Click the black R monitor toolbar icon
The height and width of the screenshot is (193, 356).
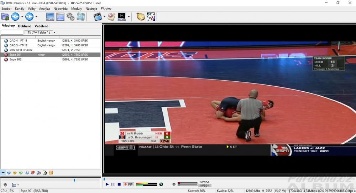(122, 17)
